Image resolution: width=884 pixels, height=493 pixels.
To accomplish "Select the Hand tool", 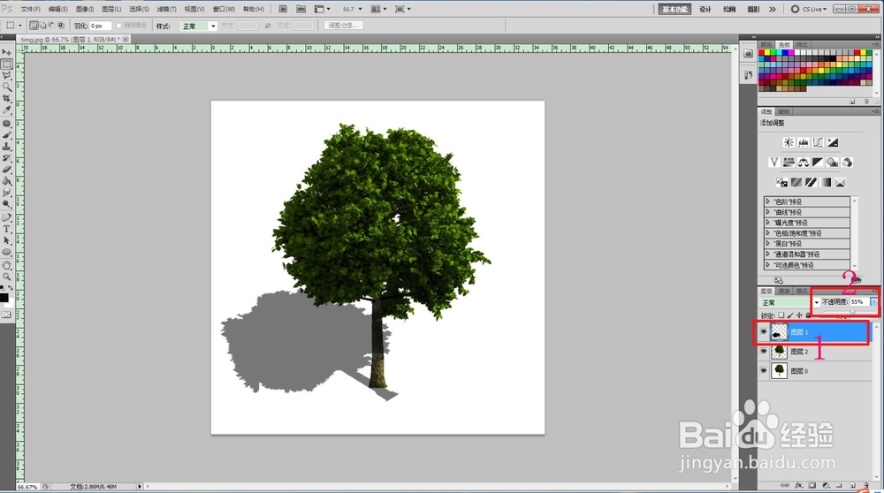I will [7, 264].
